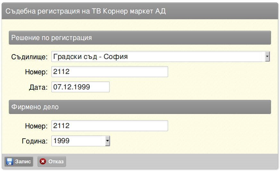Click the Година label
280x171 pixels.
(x=35, y=141)
